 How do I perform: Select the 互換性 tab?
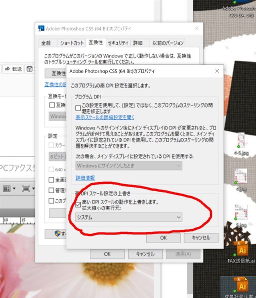pos(96,42)
